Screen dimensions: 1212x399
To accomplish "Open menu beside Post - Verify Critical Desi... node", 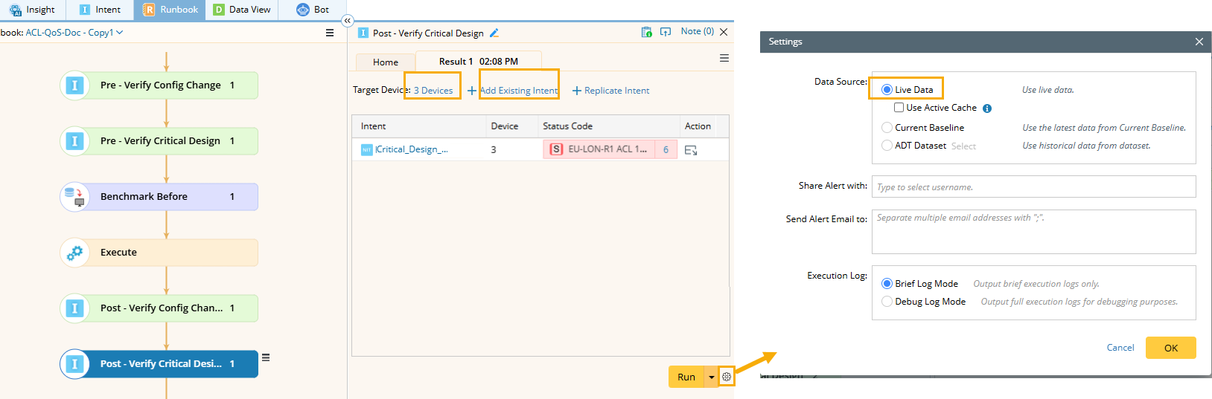I will [x=266, y=357].
